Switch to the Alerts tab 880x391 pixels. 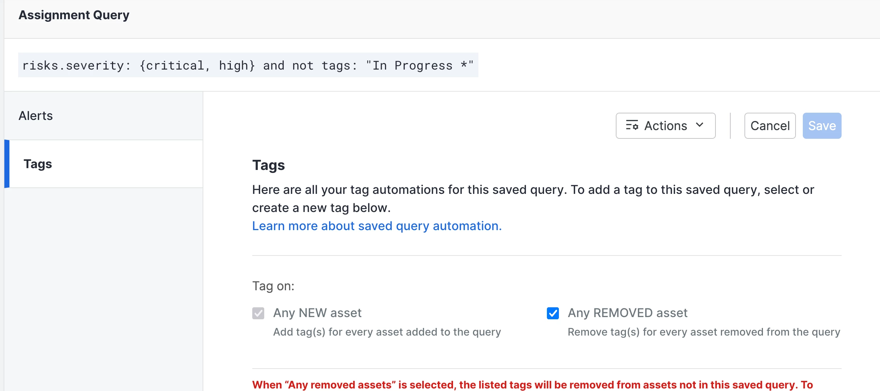tap(36, 116)
